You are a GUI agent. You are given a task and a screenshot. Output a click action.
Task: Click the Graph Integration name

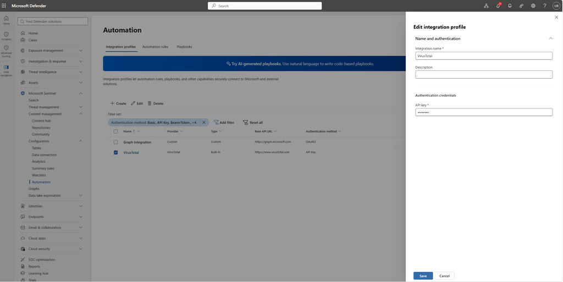137,142
